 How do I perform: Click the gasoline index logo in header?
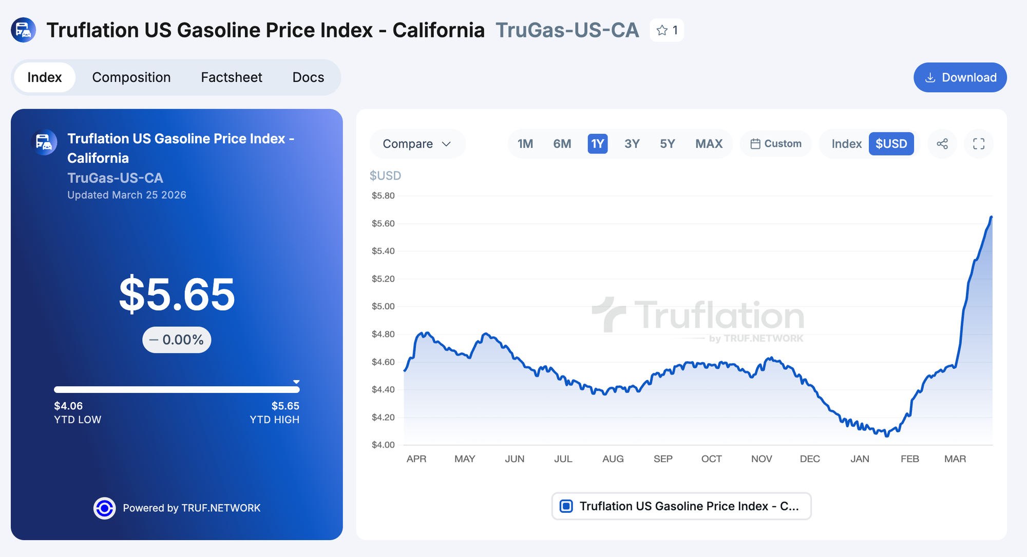pos(24,30)
